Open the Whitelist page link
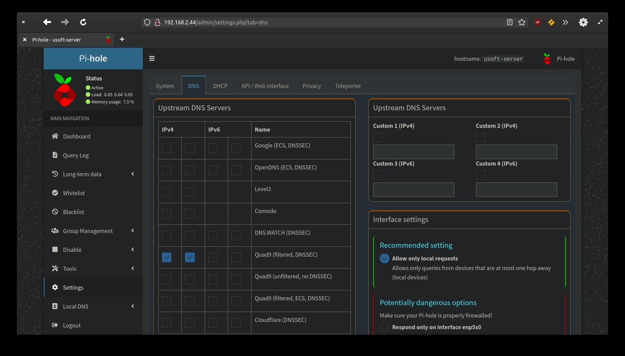Image resolution: width=625 pixels, height=356 pixels. (x=93, y=193)
